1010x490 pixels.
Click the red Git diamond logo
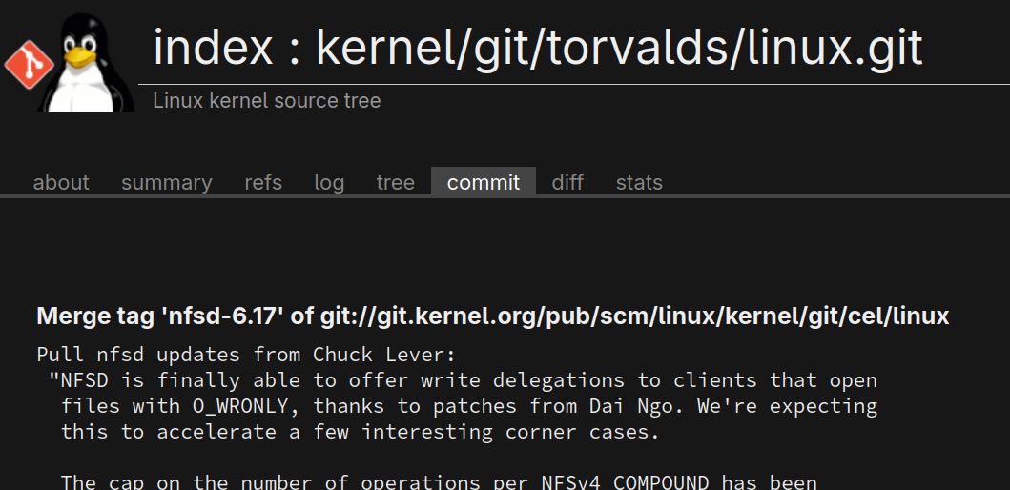[x=30, y=65]
